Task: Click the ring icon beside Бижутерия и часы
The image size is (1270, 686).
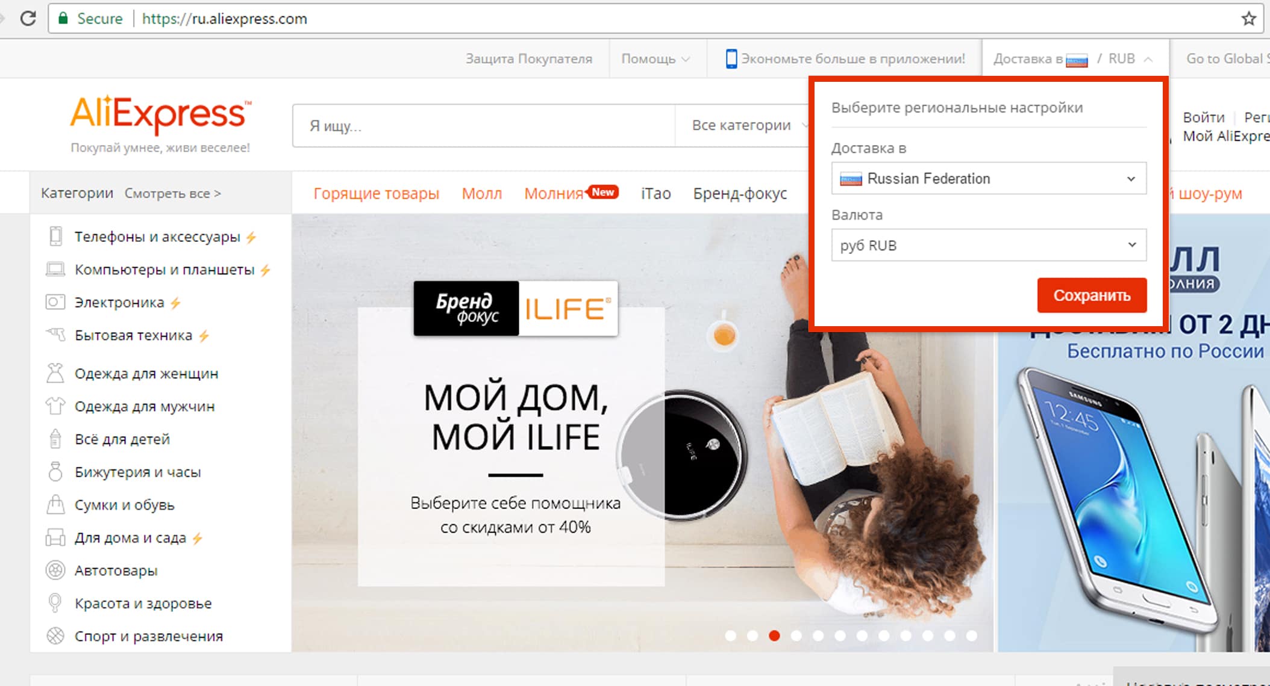Action: coord(55,471)
